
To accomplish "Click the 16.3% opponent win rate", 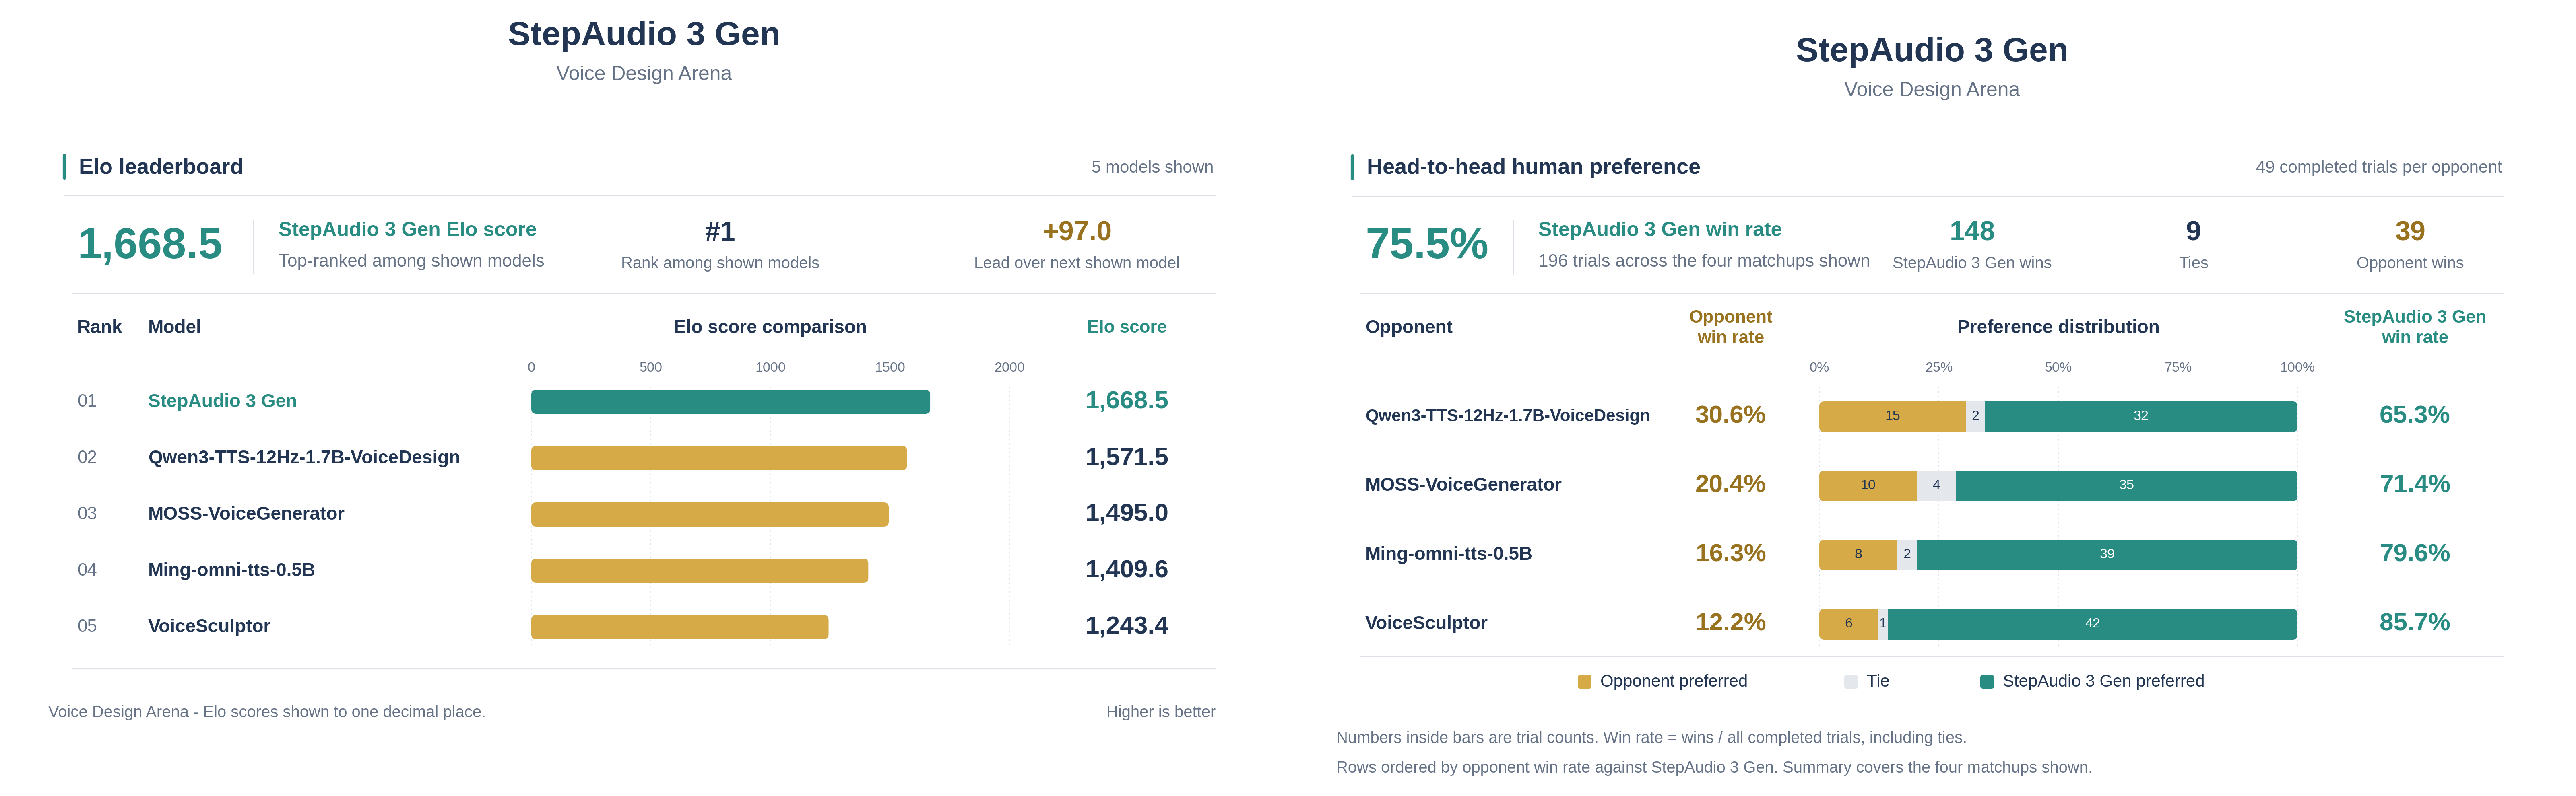I will (1730, 553).
